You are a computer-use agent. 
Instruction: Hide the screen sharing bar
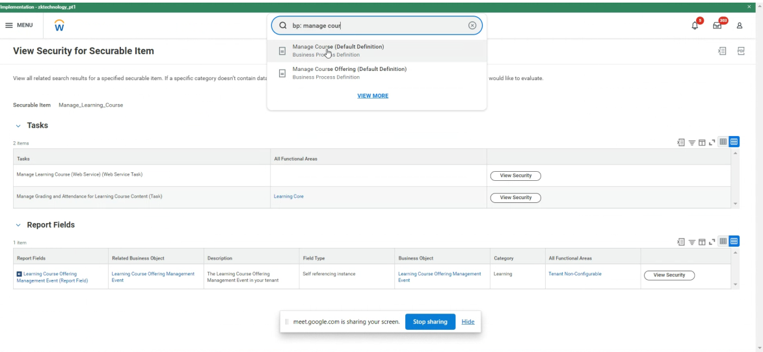(468, 322)
